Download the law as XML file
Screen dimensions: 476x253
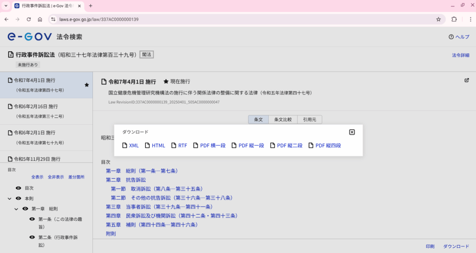131,146
